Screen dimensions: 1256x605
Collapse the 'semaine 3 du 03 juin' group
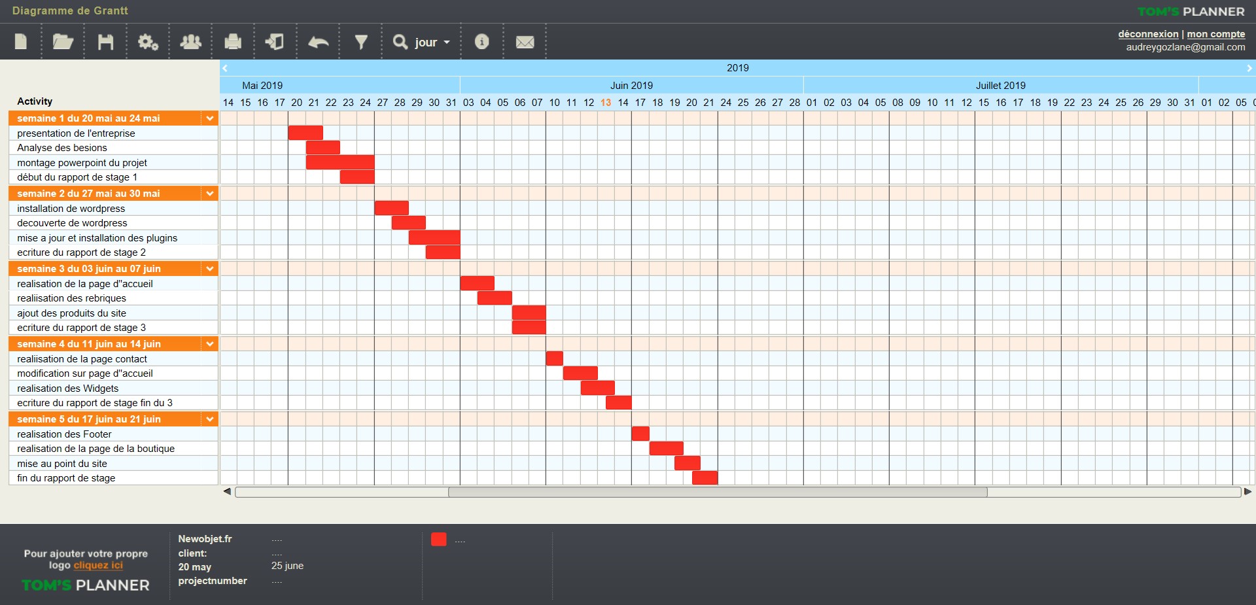(210, 269)
